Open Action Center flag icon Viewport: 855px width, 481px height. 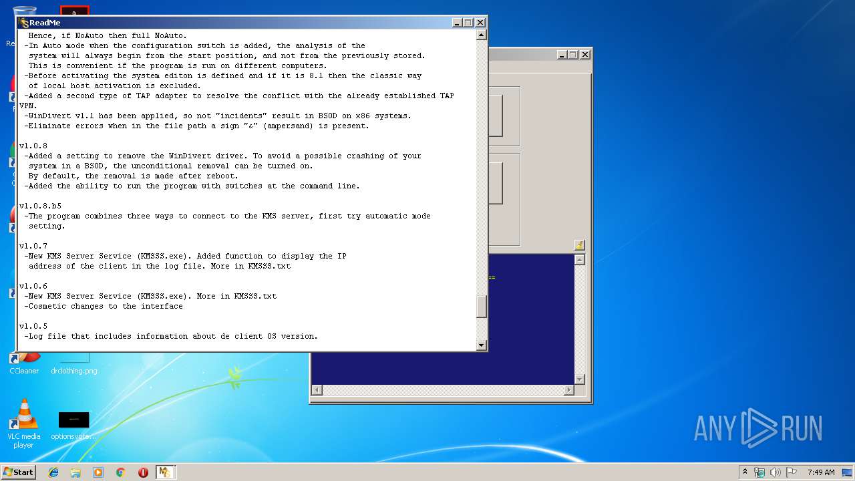792,472
